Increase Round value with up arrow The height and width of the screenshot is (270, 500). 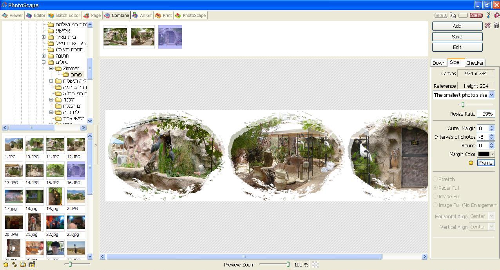click(x=492, y=144)
